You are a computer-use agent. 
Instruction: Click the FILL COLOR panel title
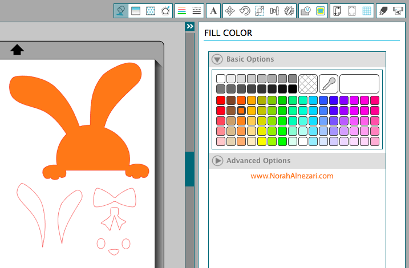(x=228, y=33)
